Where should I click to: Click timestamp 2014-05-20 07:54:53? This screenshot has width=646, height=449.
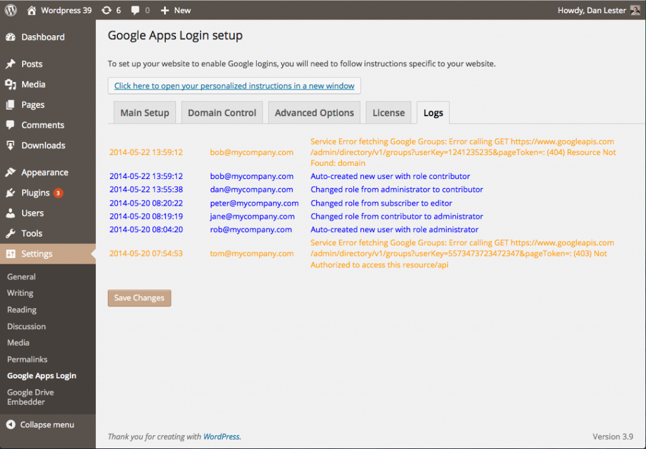pos(146,254)
